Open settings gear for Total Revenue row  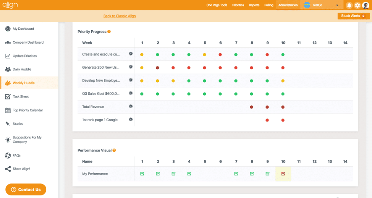[x=131, y=106]
